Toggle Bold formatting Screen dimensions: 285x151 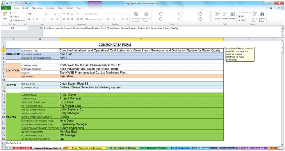[29, 19]
